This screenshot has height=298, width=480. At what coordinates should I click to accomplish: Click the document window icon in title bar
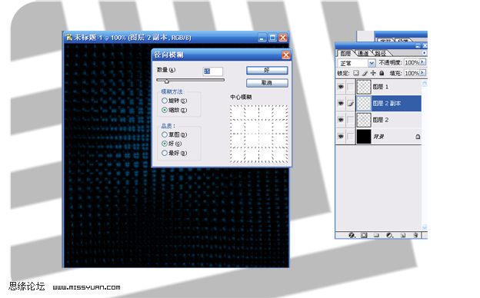click(69, 38)
